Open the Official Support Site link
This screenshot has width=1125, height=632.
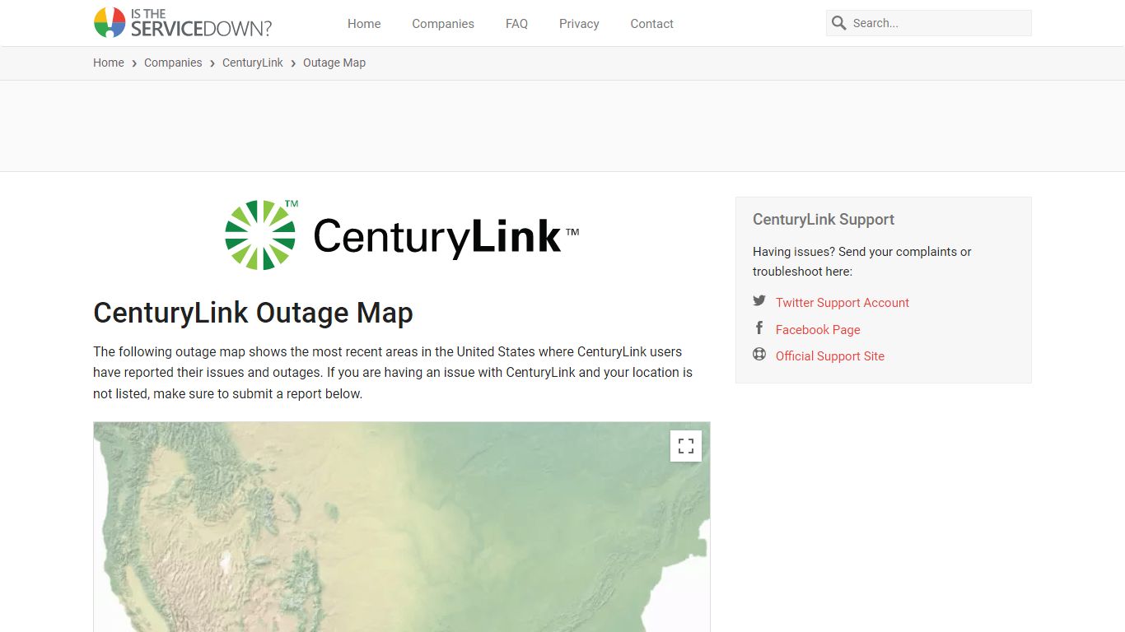830,356
